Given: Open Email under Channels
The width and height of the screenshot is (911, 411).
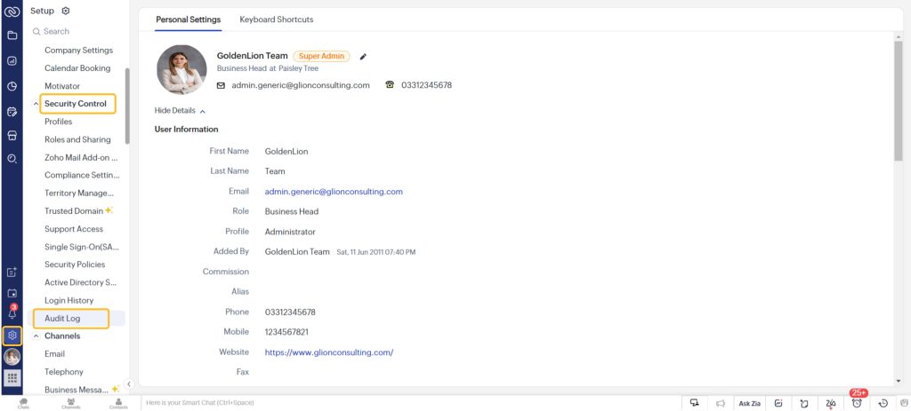Looking at the screenshot, I should [x=54, y=353].
